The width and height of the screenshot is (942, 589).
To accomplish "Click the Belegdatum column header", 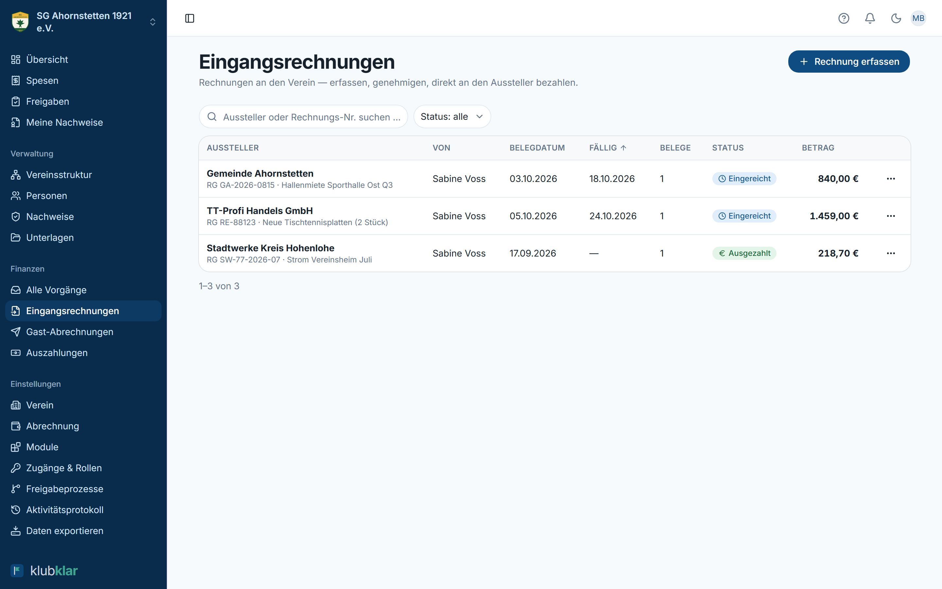I will click(537, 148).
